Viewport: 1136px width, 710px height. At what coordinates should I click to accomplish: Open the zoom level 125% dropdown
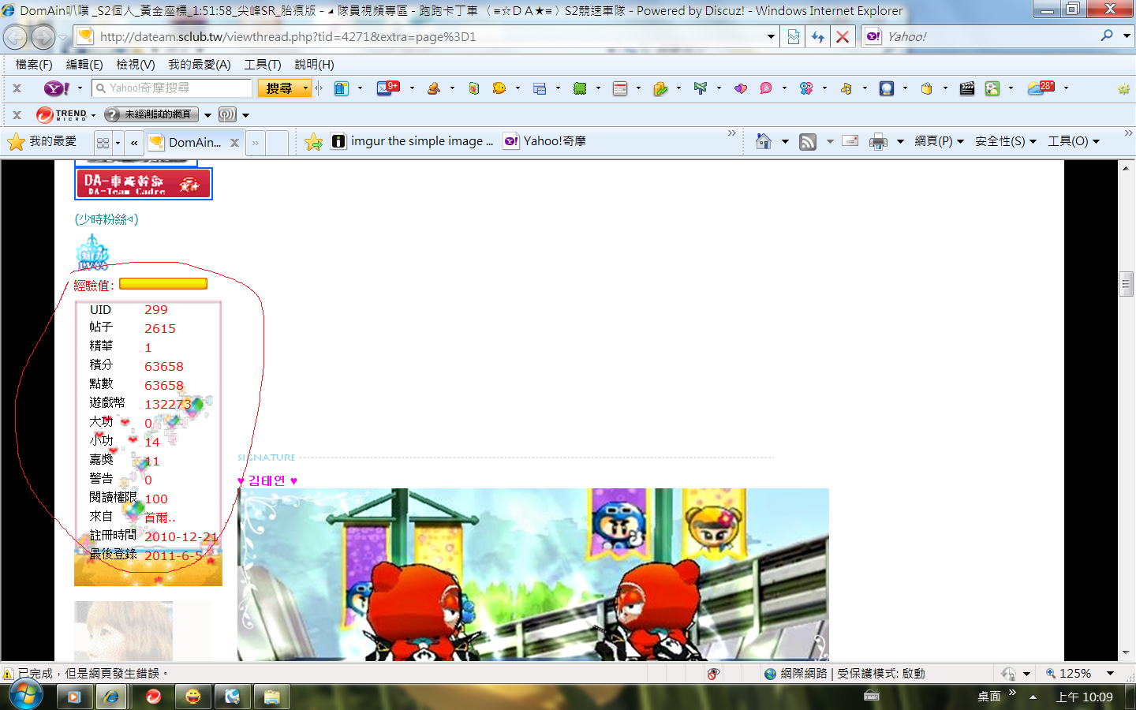(1110, 674)
